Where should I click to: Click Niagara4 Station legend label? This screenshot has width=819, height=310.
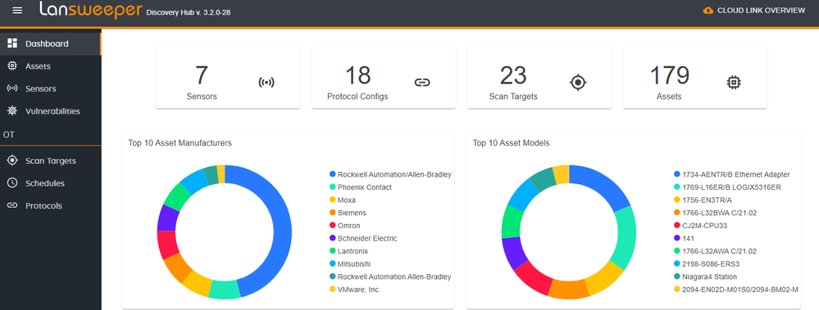click(710, 276)
